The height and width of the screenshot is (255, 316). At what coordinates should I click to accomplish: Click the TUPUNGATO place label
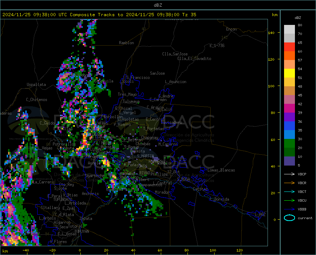click(x=63, y=200)
